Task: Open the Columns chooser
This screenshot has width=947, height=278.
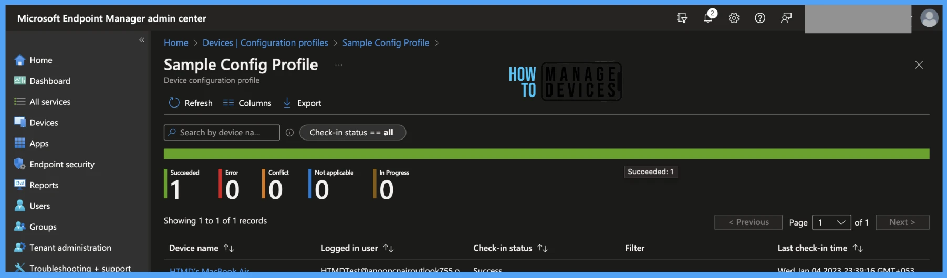Action: tap(247, 103)
